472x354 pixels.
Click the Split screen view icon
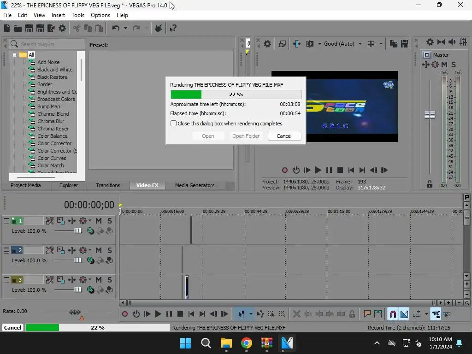click(x=309, y=44)
